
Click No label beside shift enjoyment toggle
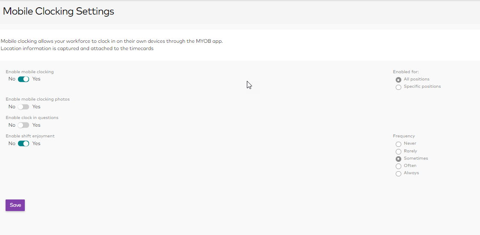coord(12,144)
